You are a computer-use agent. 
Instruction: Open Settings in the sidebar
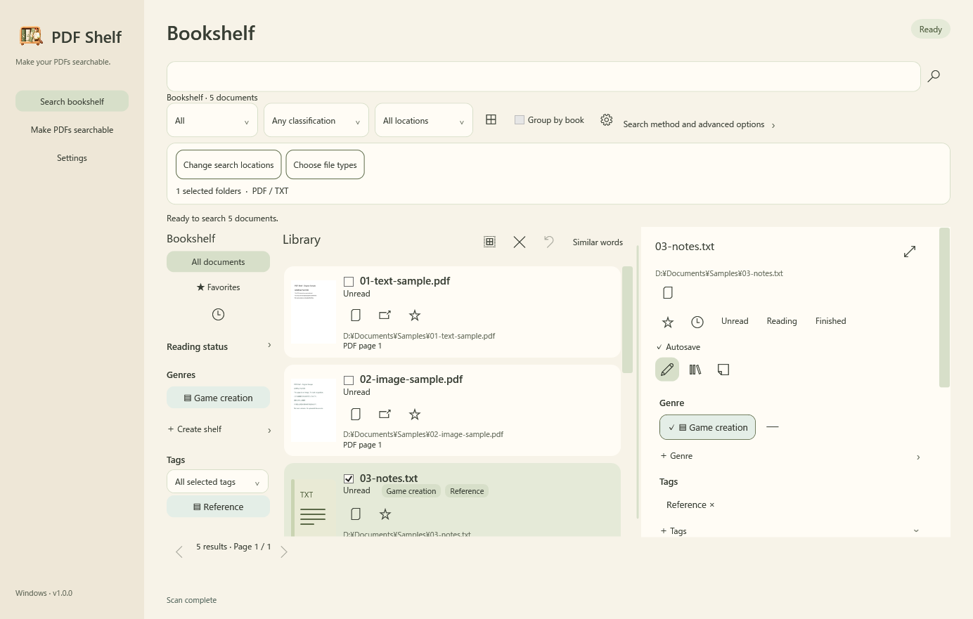[72, 157]
